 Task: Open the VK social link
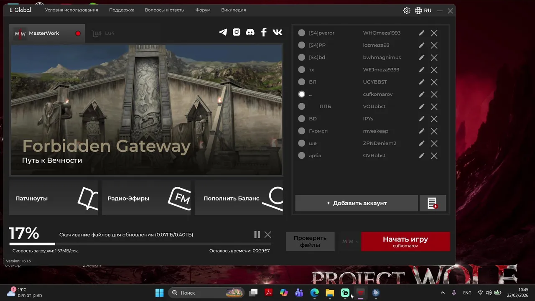(278, 32)
